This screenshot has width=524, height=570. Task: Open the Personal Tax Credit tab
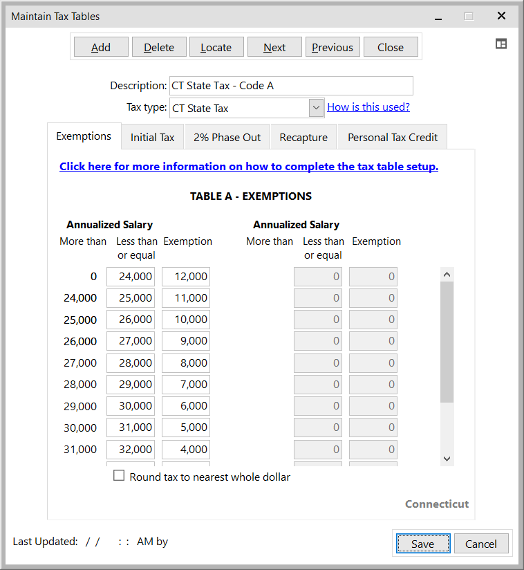tap(392, 137)
